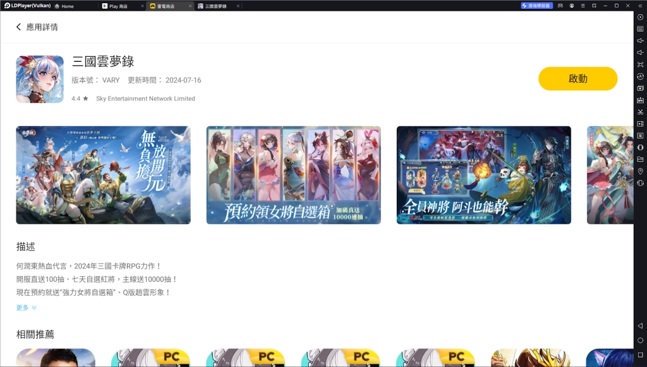This screenshot has width=647, height=367.
Task: Click Android recent apps square in sidebar
Action: coord(640,354)
